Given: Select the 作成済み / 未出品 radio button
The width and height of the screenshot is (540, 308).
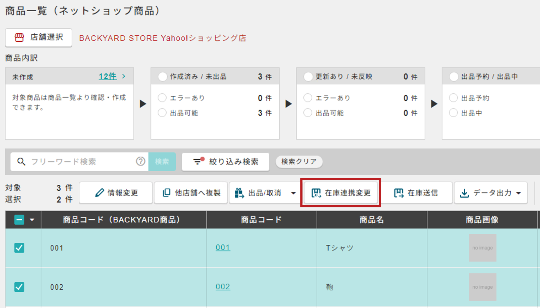Looking at the screenshot, I should 162,77.
